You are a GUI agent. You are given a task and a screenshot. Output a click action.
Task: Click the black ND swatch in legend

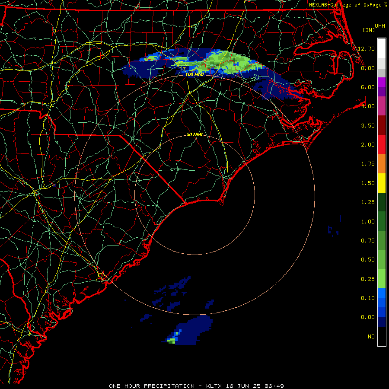pyautogui.click(x=382, y=336)
